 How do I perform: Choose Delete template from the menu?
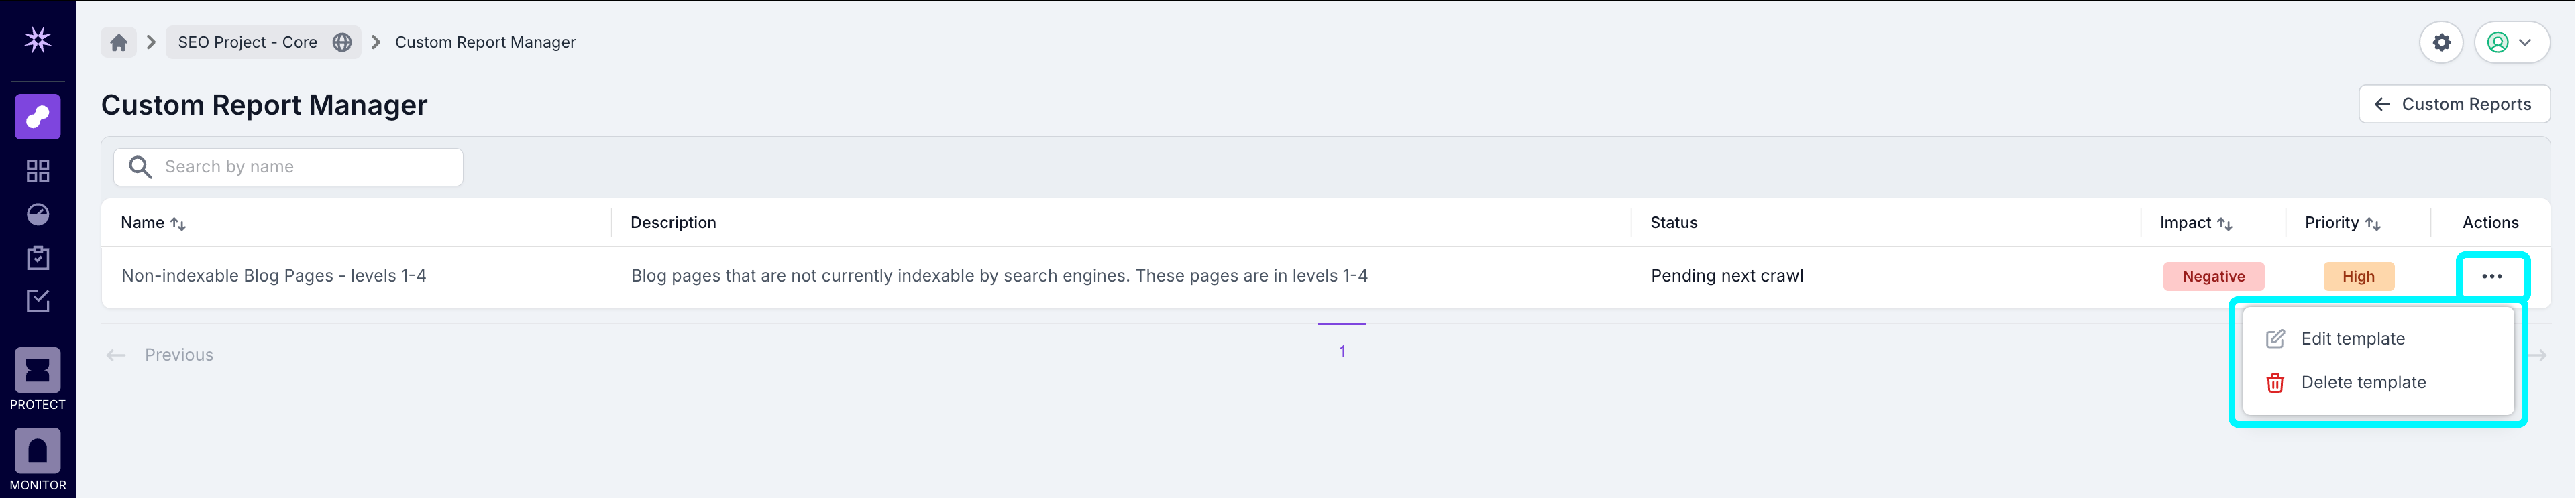[x=2362, y=383]
